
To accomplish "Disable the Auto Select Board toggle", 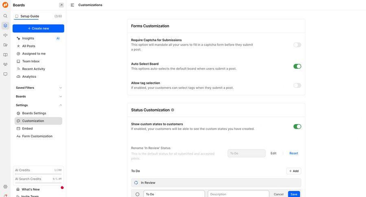I will tap(297, 66).
